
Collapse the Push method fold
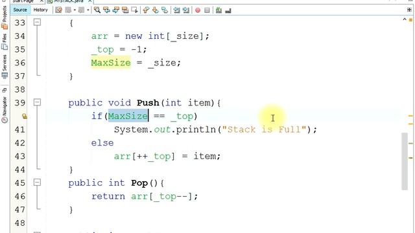[38, 102]
